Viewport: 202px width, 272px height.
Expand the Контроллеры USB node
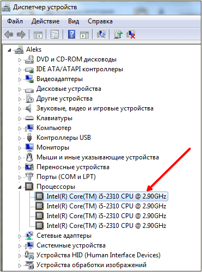point(20,138)
